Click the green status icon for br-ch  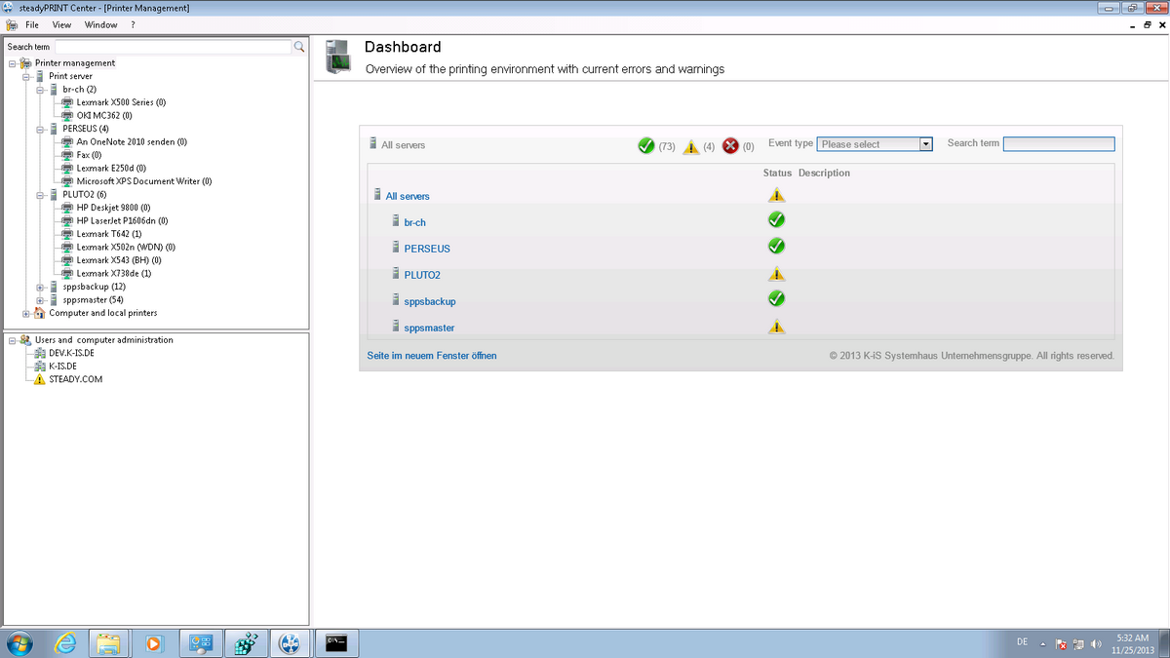pos(777,219)
